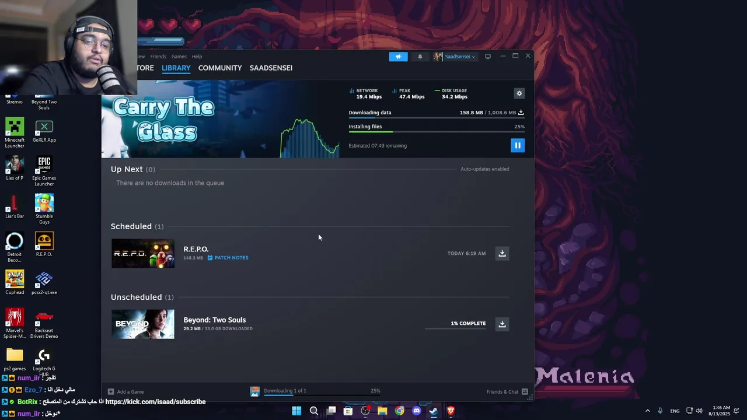Open Brave browser from taskbar
This screenshot has height=420, width=747.
(451, 411)
